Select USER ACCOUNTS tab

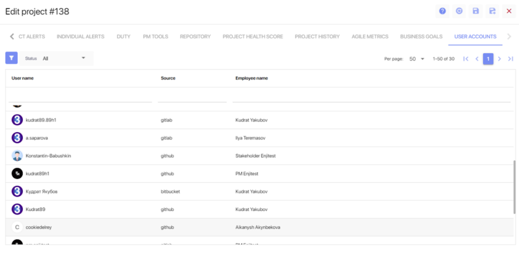(475, 37)
